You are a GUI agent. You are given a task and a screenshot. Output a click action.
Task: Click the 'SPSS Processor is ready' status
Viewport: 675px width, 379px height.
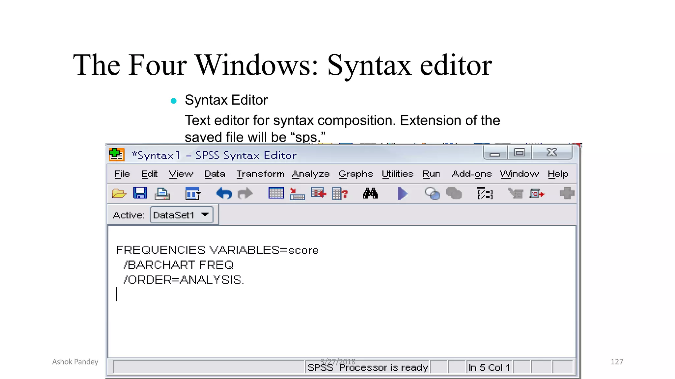click(367, 367)
